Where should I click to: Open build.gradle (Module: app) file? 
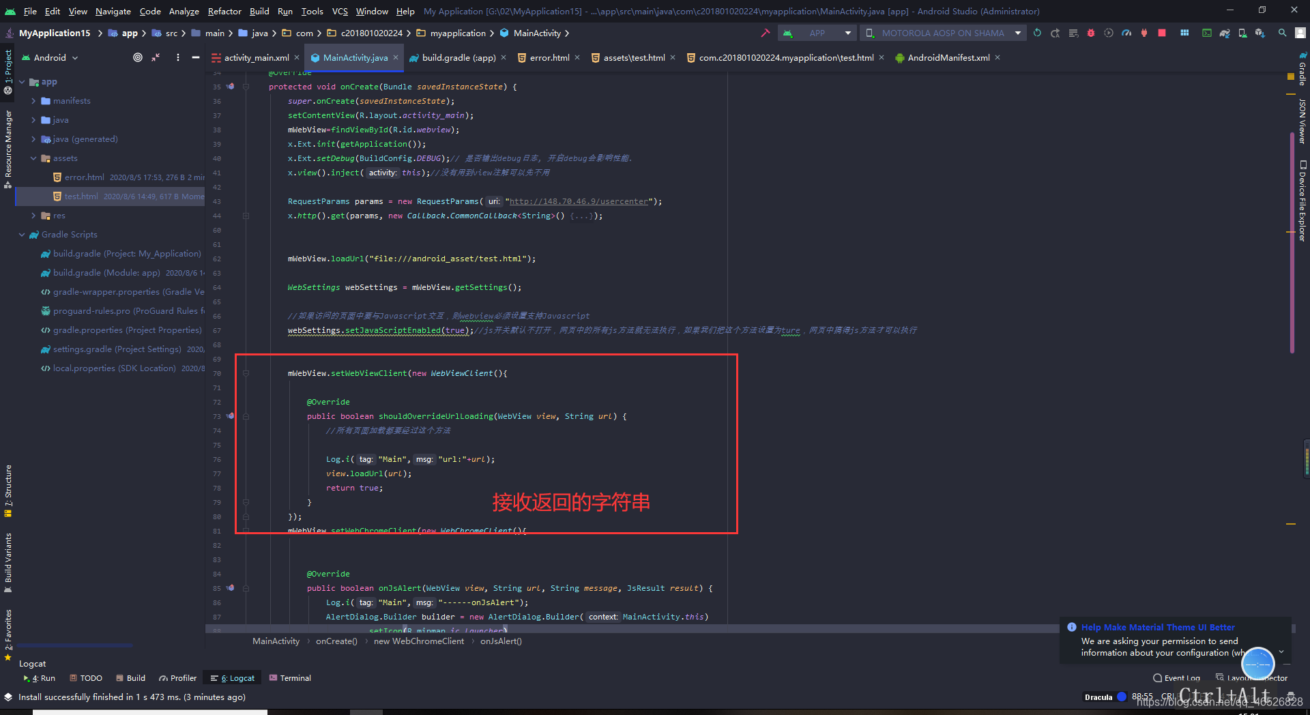tap(106, 273)
